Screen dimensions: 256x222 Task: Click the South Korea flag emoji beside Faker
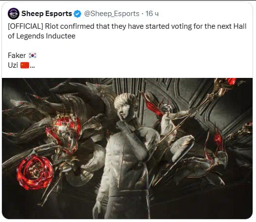(33, 55)
